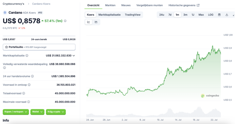
Task: Switch to Vergelijkbare munten tab
Action: pyautogui.click(x=149, y=5)
